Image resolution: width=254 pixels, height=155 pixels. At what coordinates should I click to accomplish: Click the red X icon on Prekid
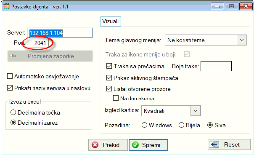click(95, 145)
